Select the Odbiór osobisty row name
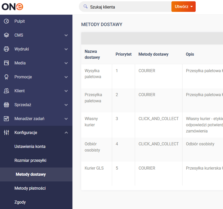 click(92, 147)
